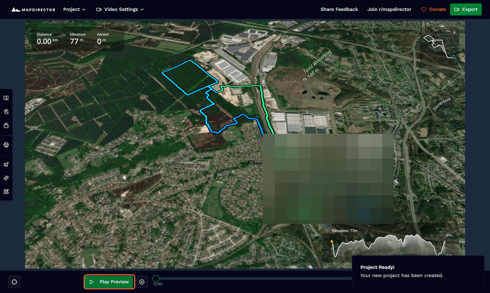Open Join r/mapdirector link

[389, 9]
